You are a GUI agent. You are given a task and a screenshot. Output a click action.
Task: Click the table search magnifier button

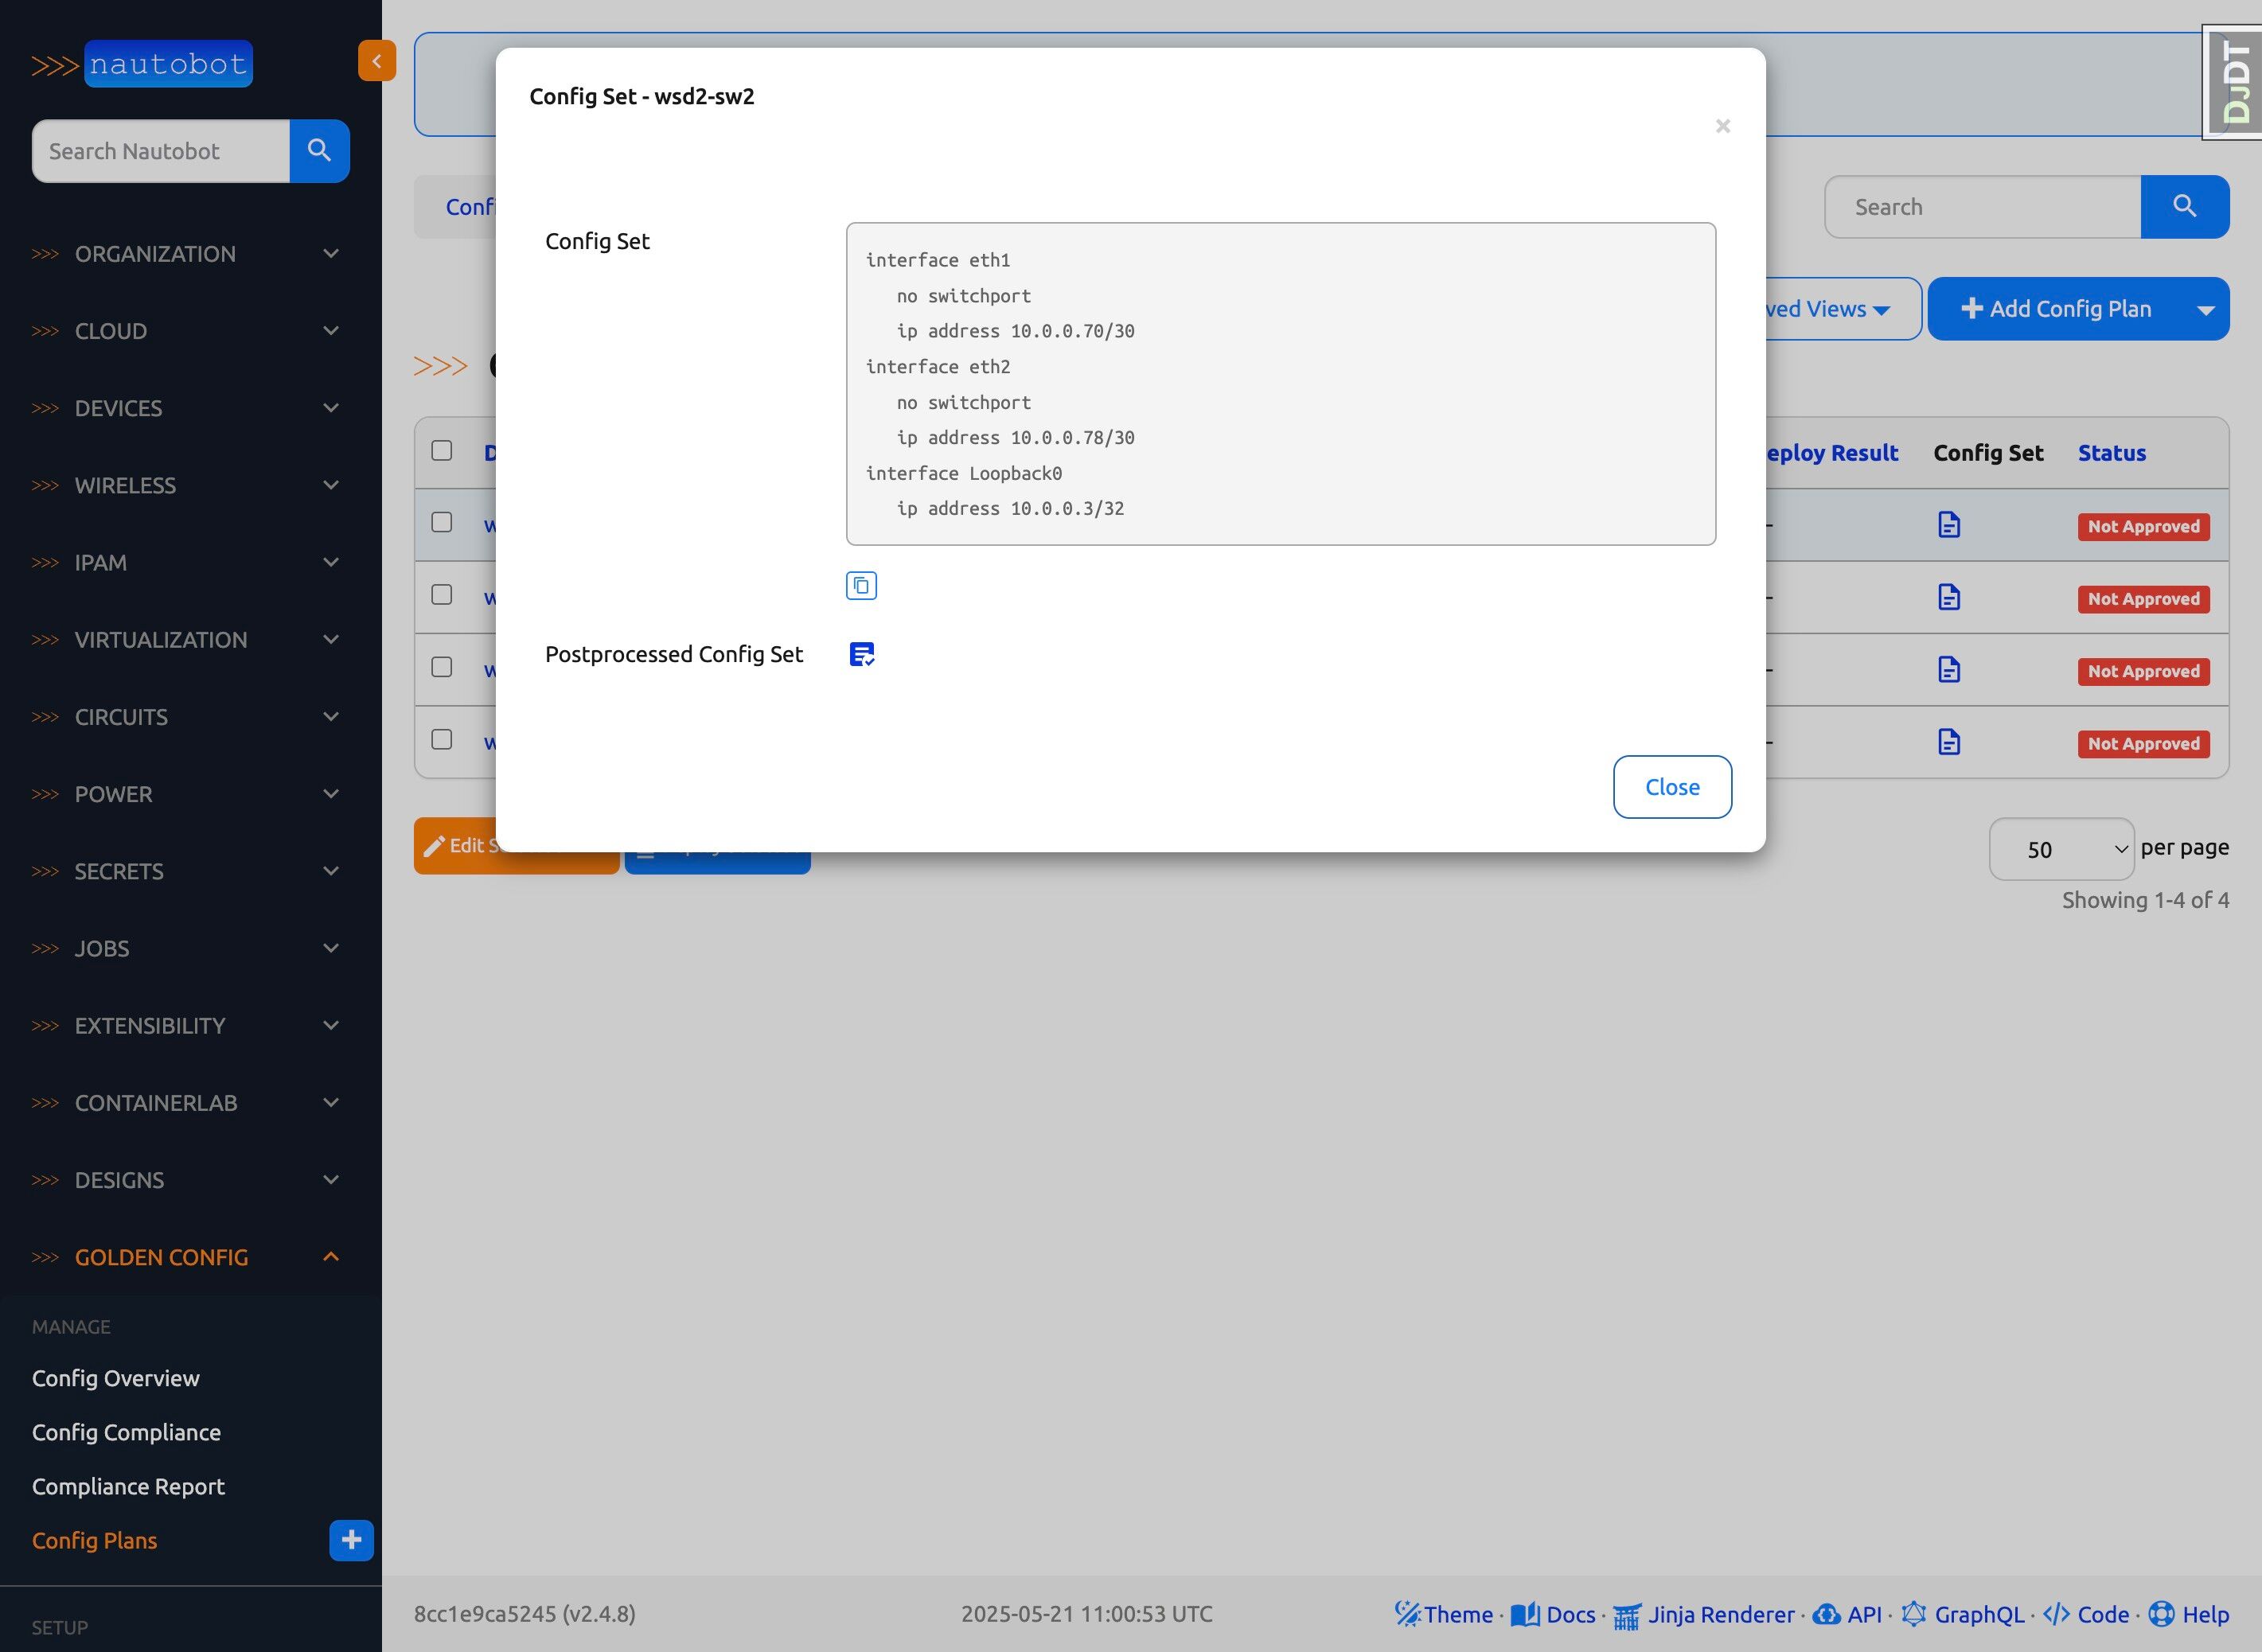(x=2184, y=207)
